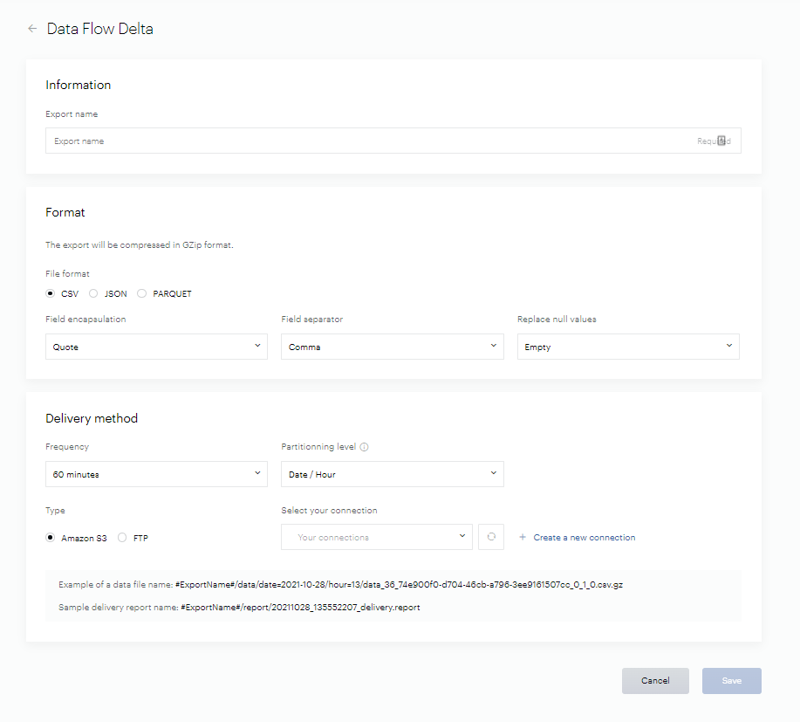The width and height of the screenshot is (800, 722).
Task: Click the Partitioning level info icon
Action: (364, 447)
